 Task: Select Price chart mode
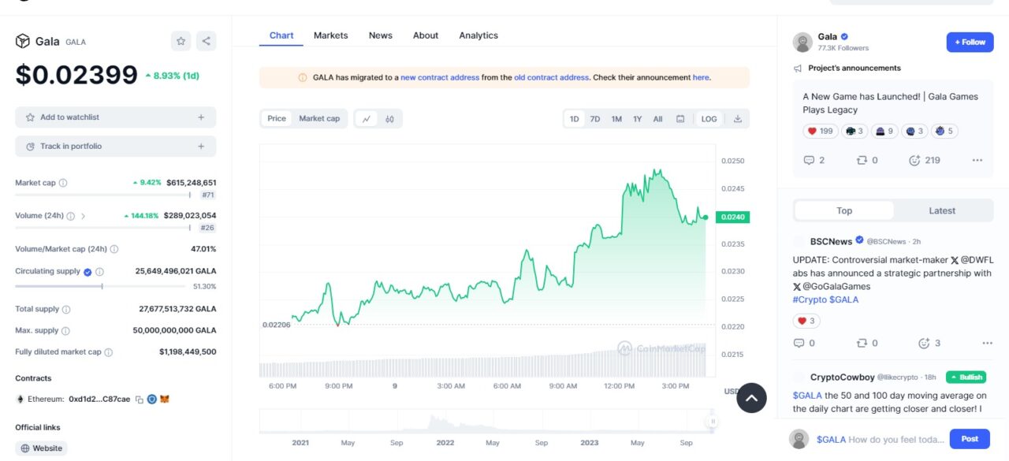tap(277, 118)
